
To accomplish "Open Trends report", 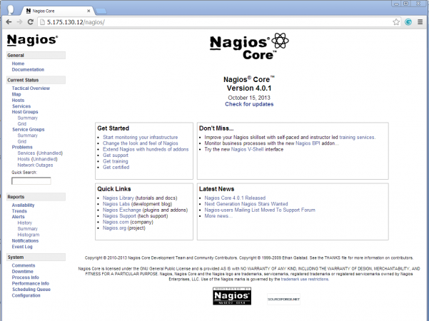I will click(x=19, y=211).
